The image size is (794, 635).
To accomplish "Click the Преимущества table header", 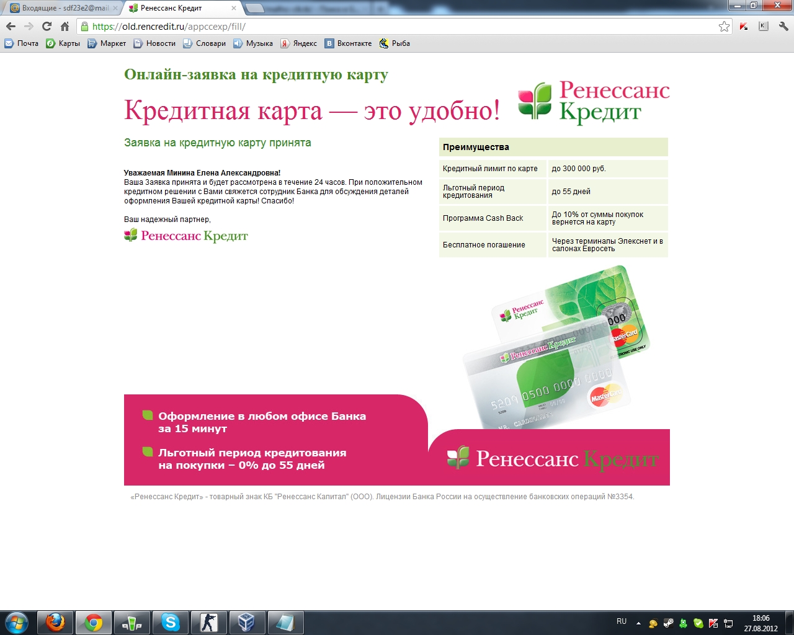I will 553,147.
